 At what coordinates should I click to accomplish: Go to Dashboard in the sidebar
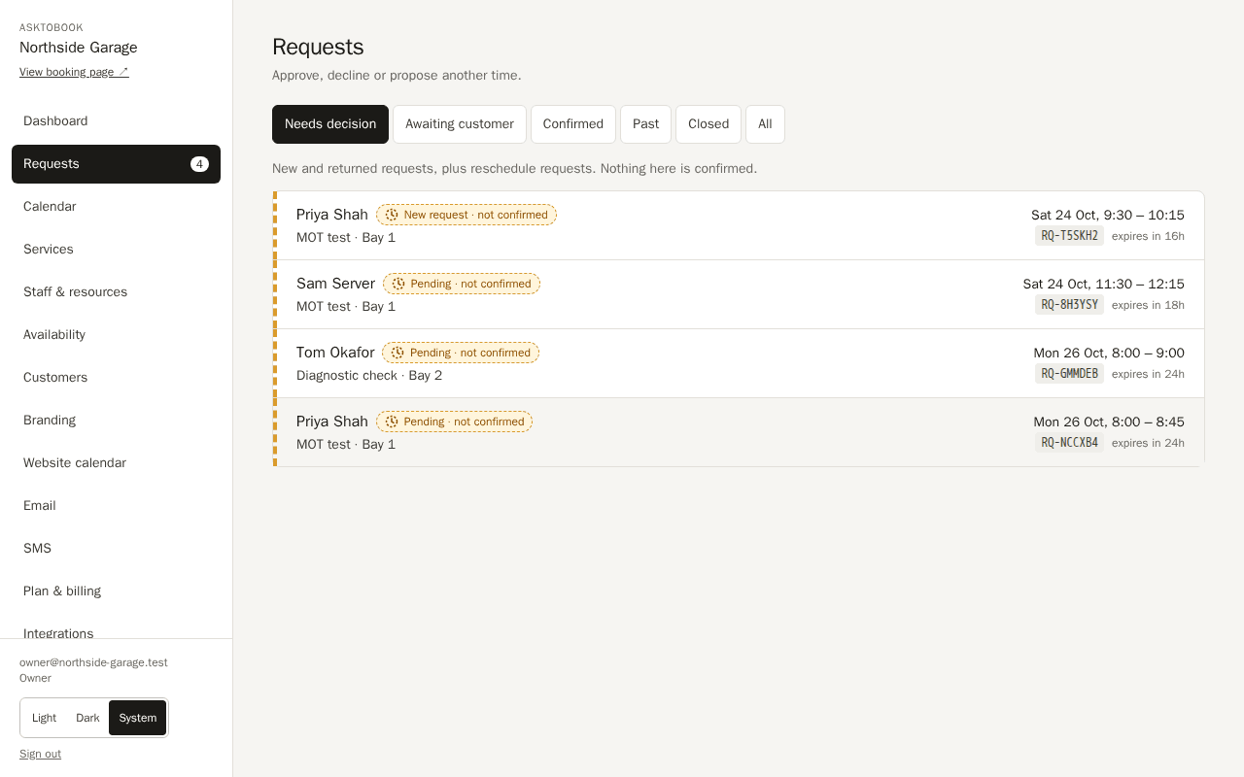tap(116, 121)
